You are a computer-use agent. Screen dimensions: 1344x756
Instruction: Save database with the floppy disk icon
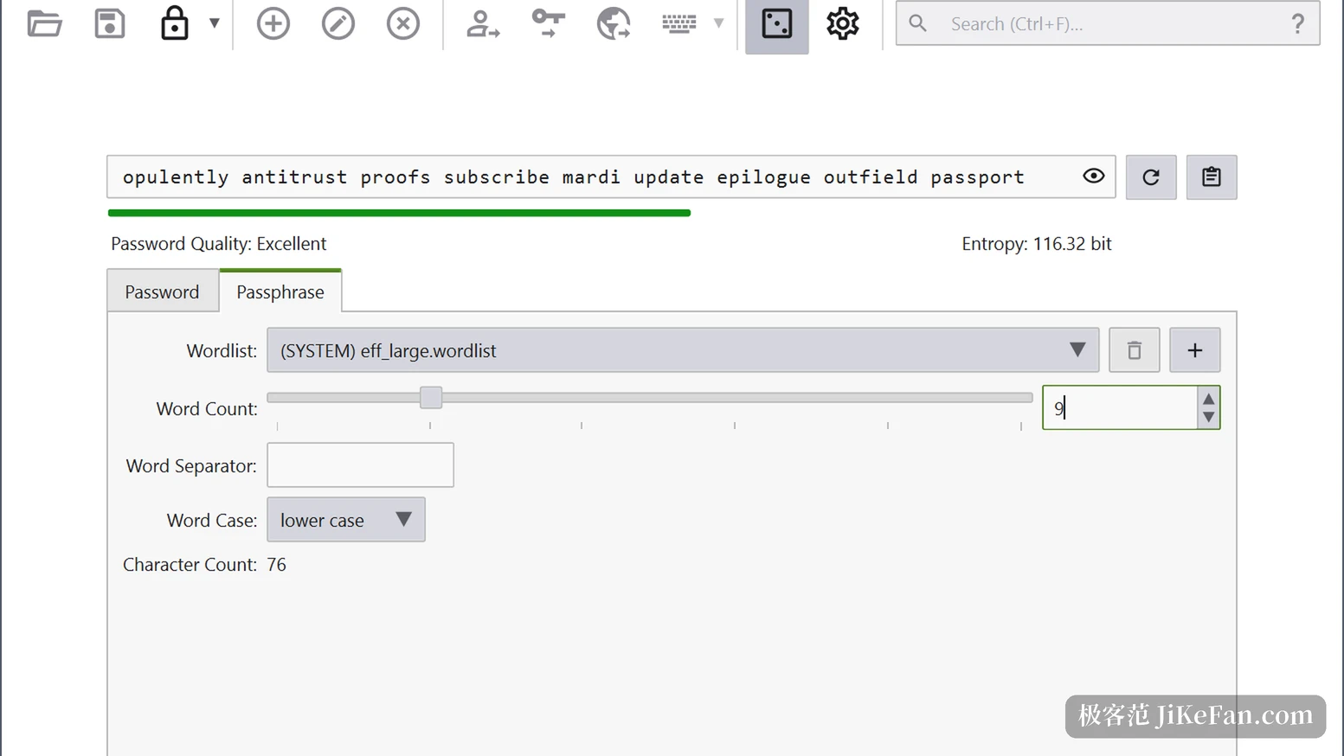tap(110, 23)
